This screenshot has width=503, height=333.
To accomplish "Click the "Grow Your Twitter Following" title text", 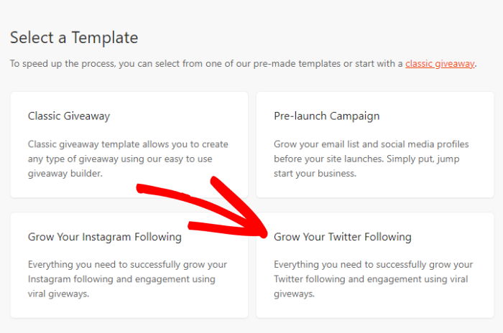I will click(343, 237).
